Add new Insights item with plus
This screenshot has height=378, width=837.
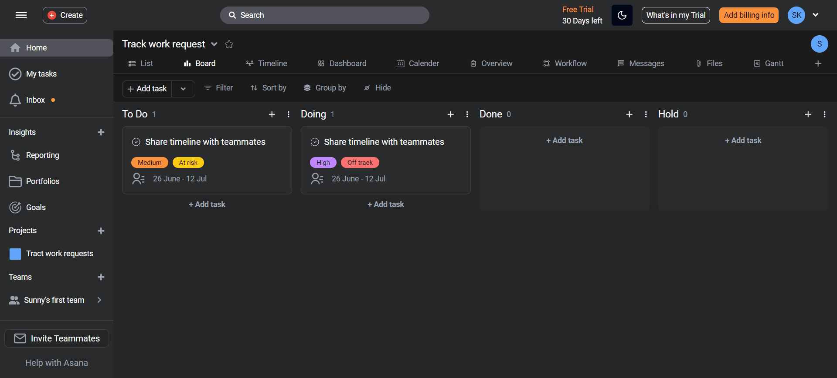click(x=101, y=132)
